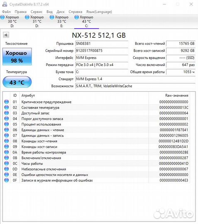
Task: Click the standard field NVM Express 1.4
Action: (135, 79)
